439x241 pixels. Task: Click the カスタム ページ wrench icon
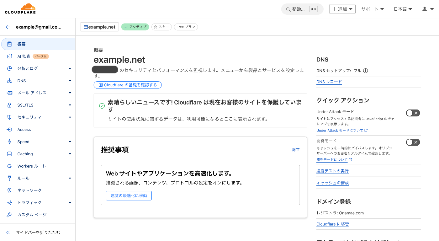click(9, 215)
